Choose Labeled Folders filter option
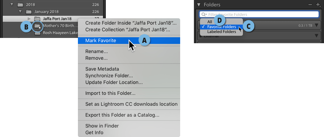The width and height of the screenshot is (324, 137). (x=221, y=32)
